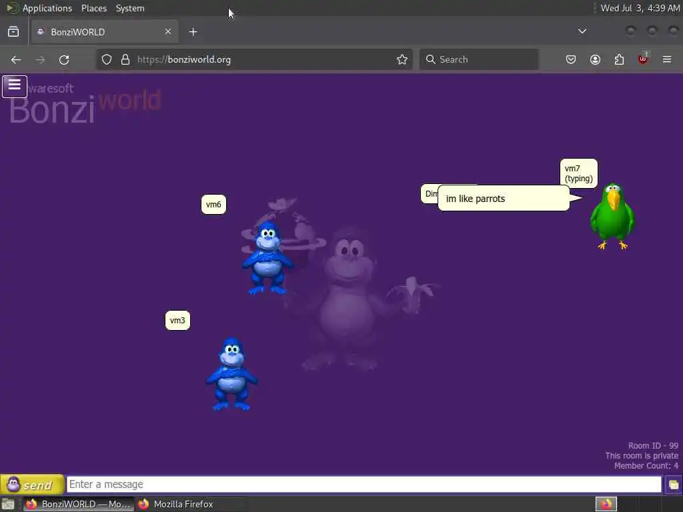Open a new tab with the plus button

click(193, 32)
